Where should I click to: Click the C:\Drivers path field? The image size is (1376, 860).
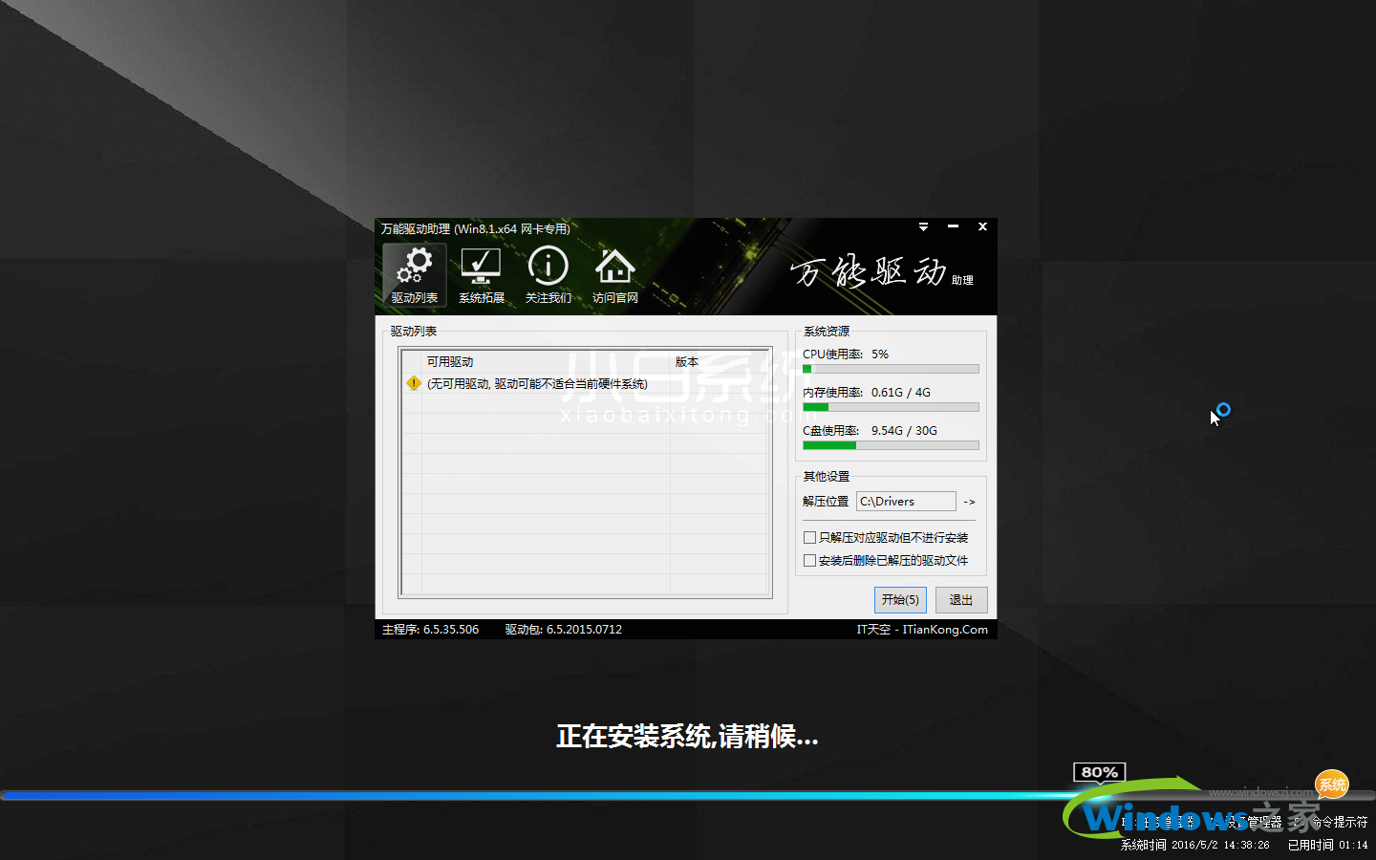click(x=905, y=501)
